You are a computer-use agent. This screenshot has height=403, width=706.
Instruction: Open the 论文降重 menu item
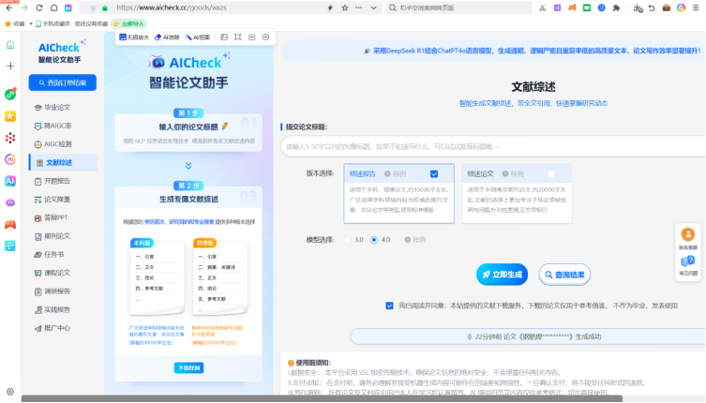tap(53, 200)
